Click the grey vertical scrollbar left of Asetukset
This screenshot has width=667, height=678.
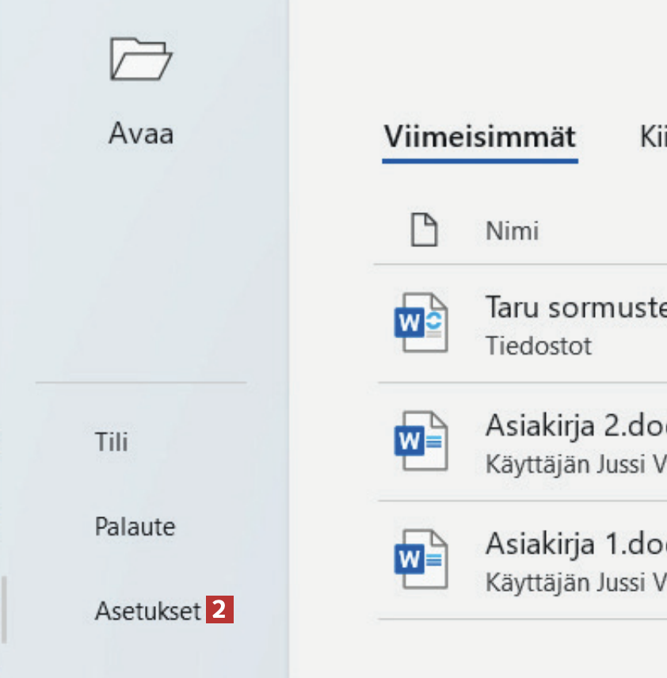coord(3,610)
